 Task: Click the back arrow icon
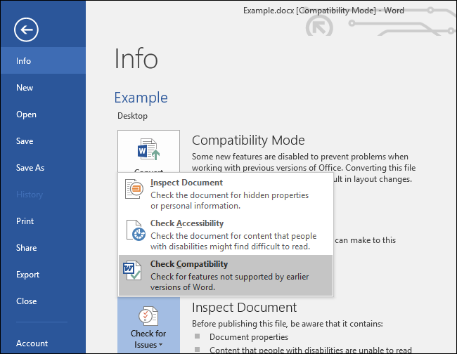26,29
